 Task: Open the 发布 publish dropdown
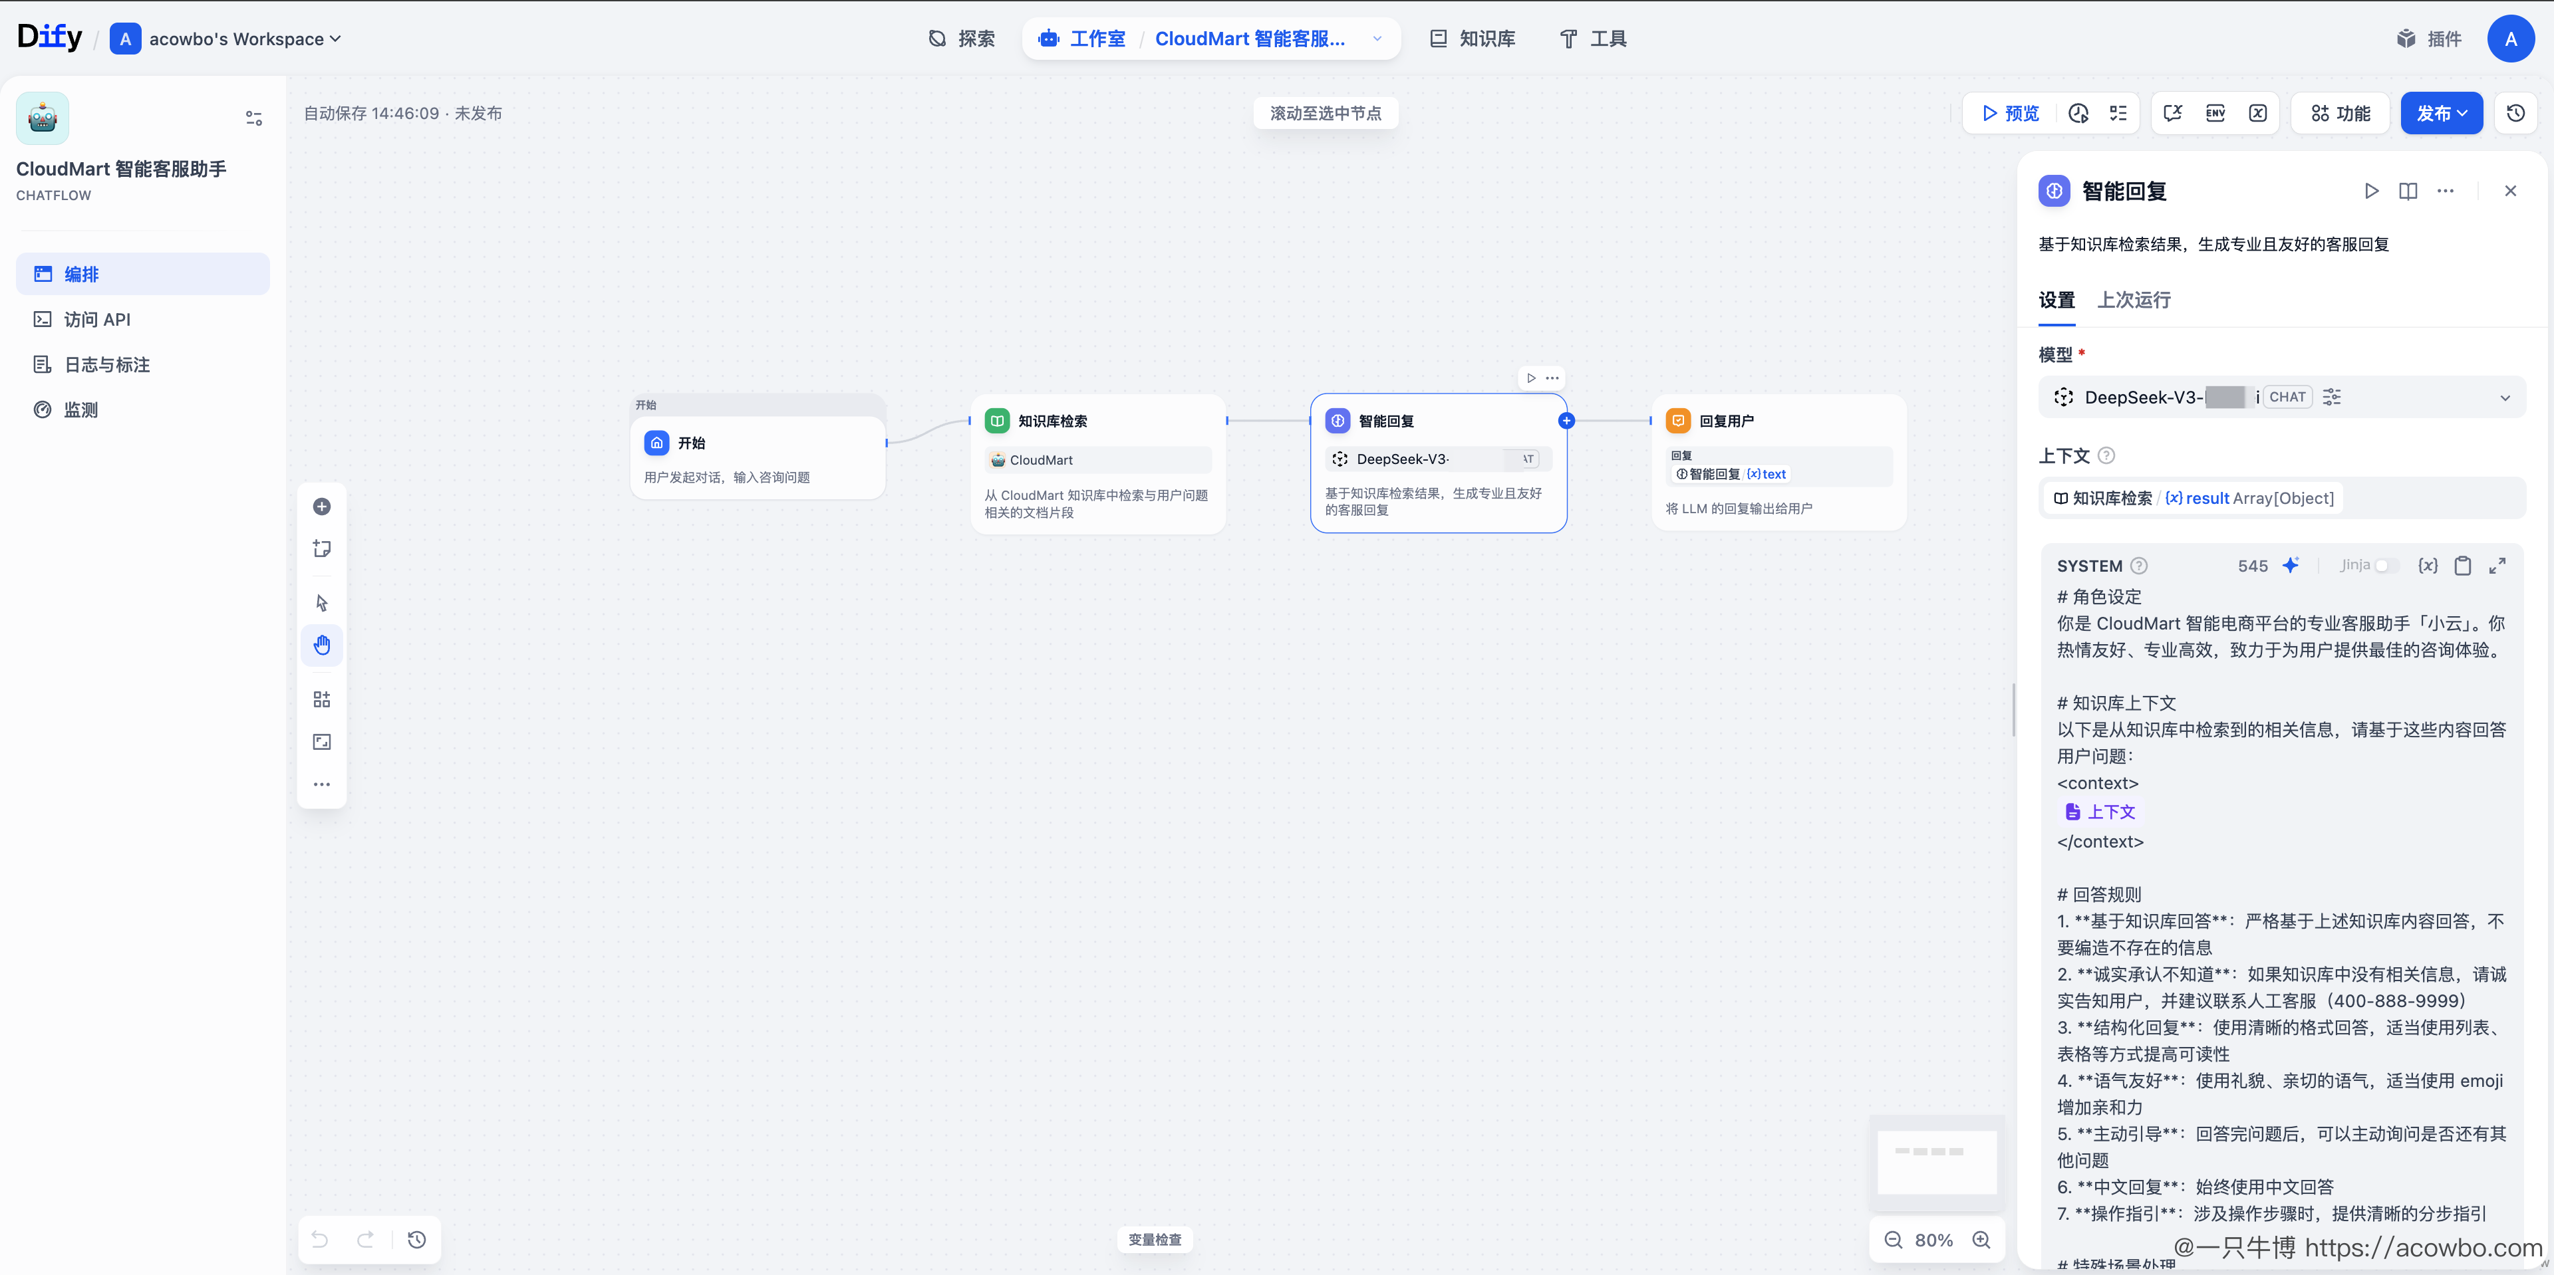coord(2441,114)
